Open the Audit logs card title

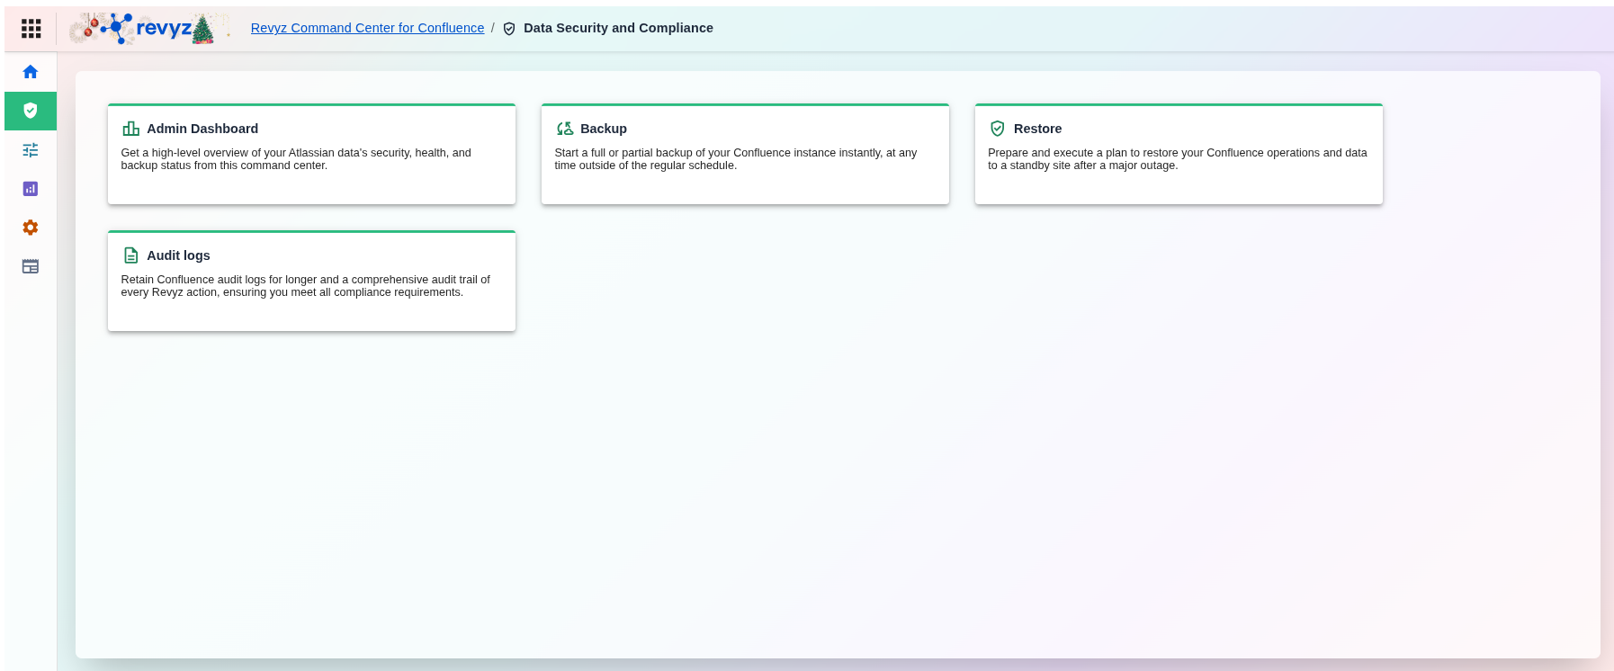pos(178,255)
